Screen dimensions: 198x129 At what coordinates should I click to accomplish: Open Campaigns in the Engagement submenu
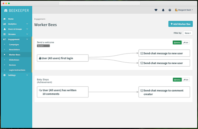click(x=14, y=44)
